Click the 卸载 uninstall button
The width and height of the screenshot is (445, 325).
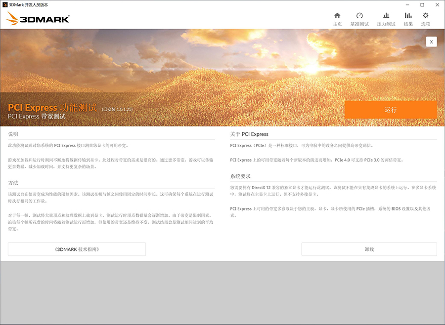click(x=369, y=249)
